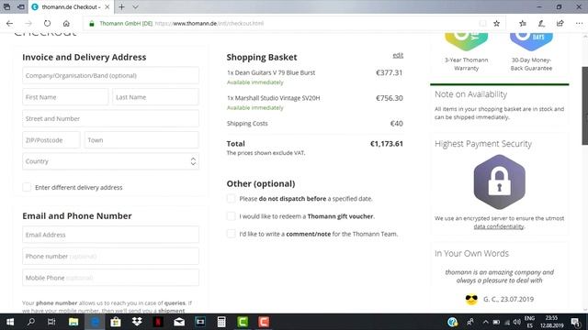Click total amount €1,173.61
Viewport: 588px width, 330px height.
point(386,144)
